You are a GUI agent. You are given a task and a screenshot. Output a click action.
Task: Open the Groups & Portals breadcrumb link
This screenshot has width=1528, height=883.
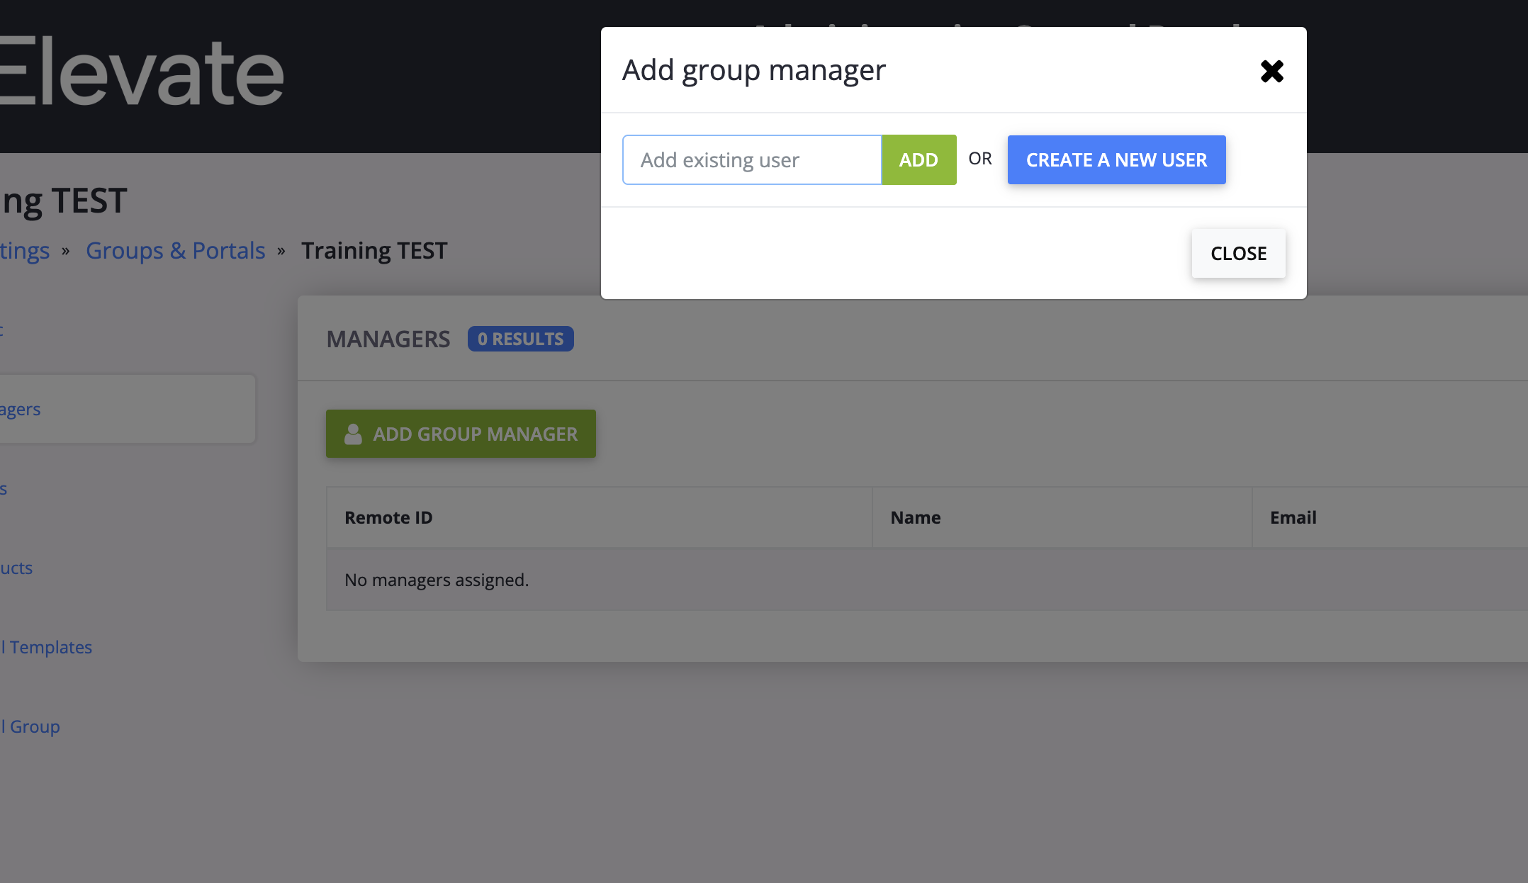pos(175,250)
